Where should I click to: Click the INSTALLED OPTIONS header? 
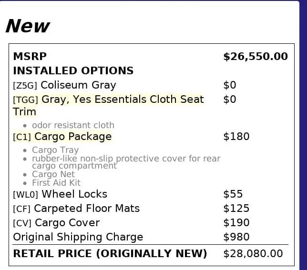coord(73,71)
